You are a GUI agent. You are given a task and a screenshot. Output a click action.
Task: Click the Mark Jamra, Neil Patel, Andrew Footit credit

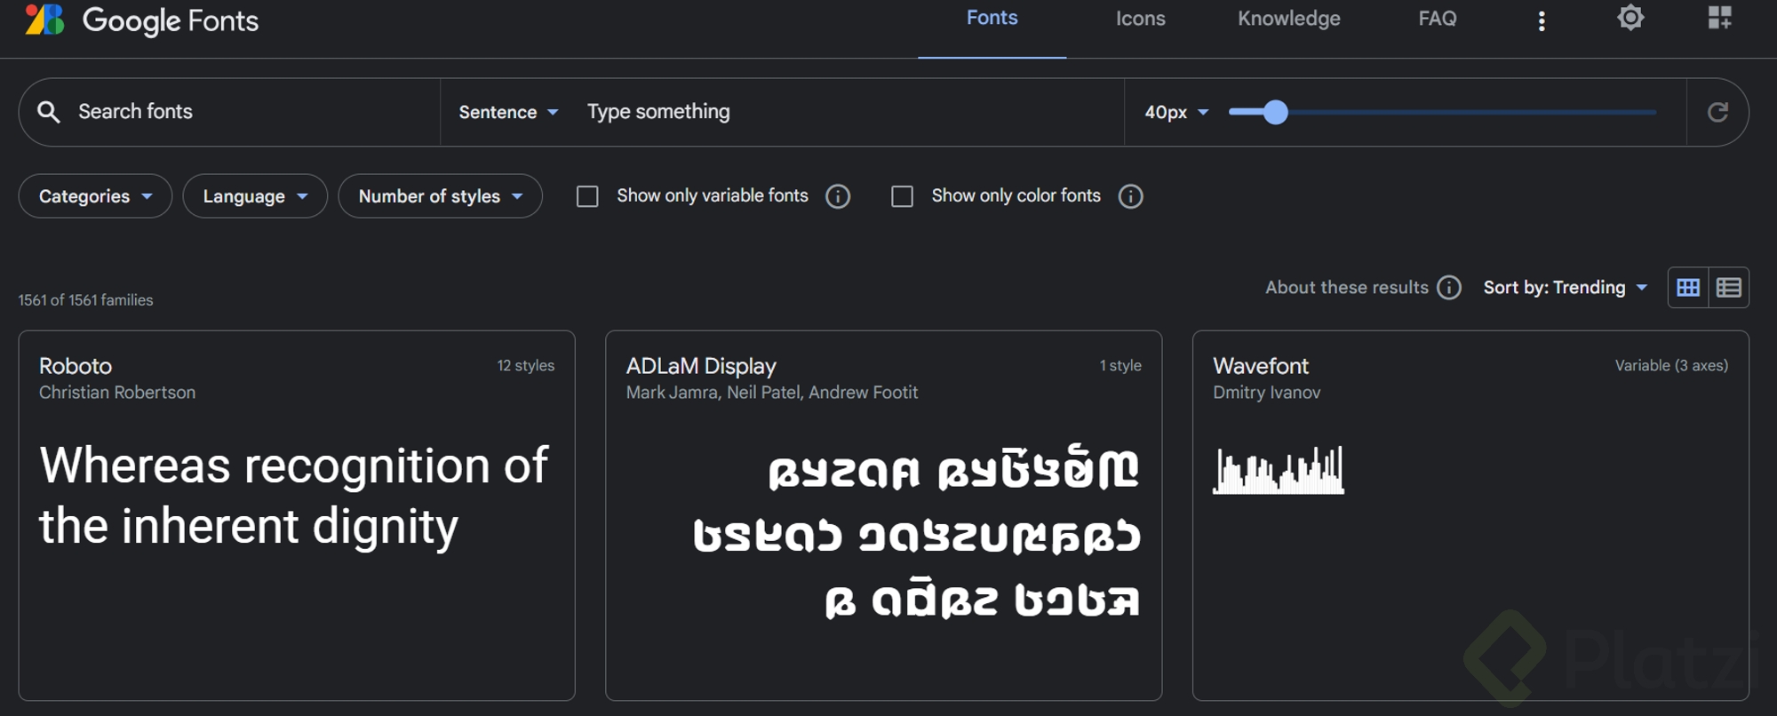point(771,393)
